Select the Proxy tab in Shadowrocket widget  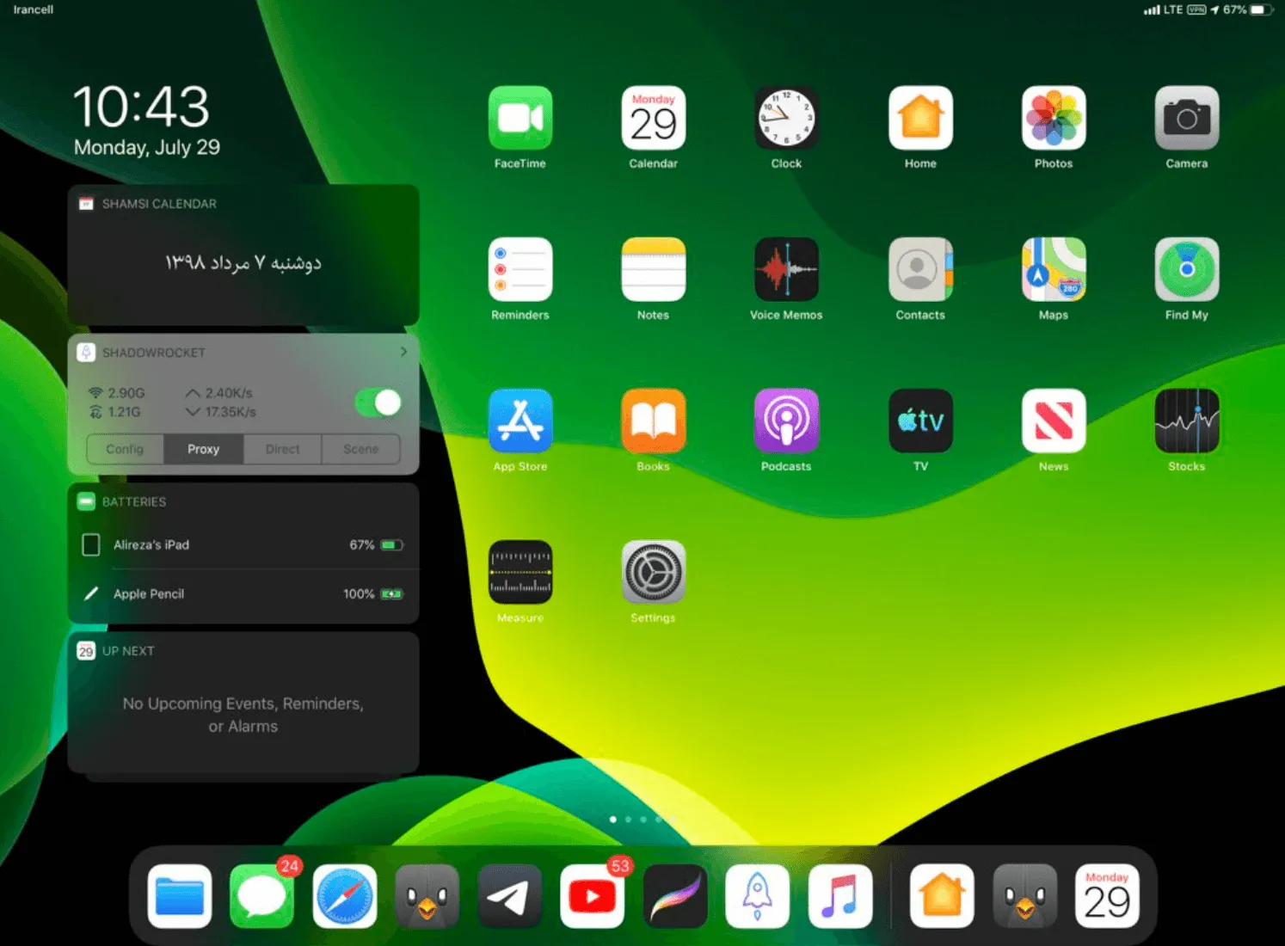204,449
